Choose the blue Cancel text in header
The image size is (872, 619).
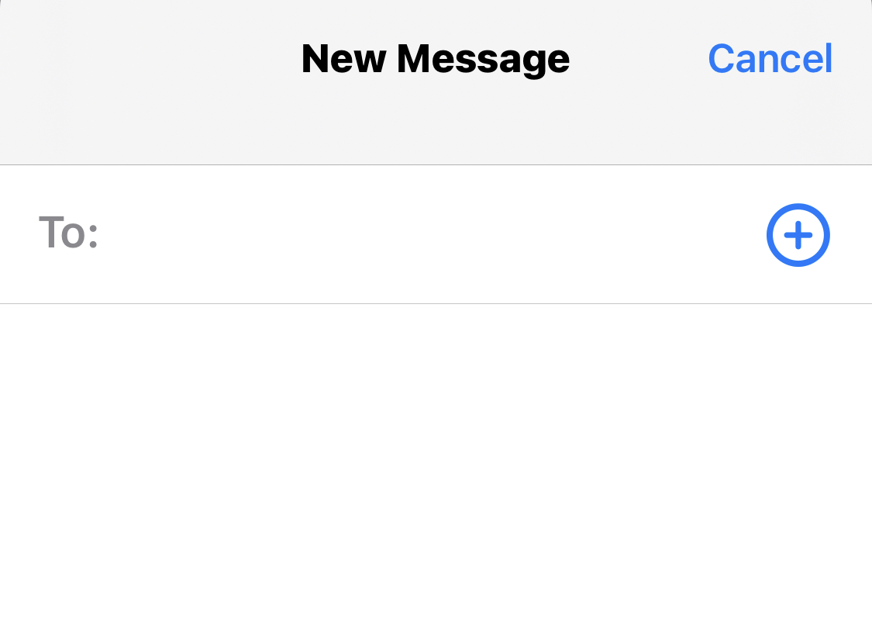coord(770,58)
